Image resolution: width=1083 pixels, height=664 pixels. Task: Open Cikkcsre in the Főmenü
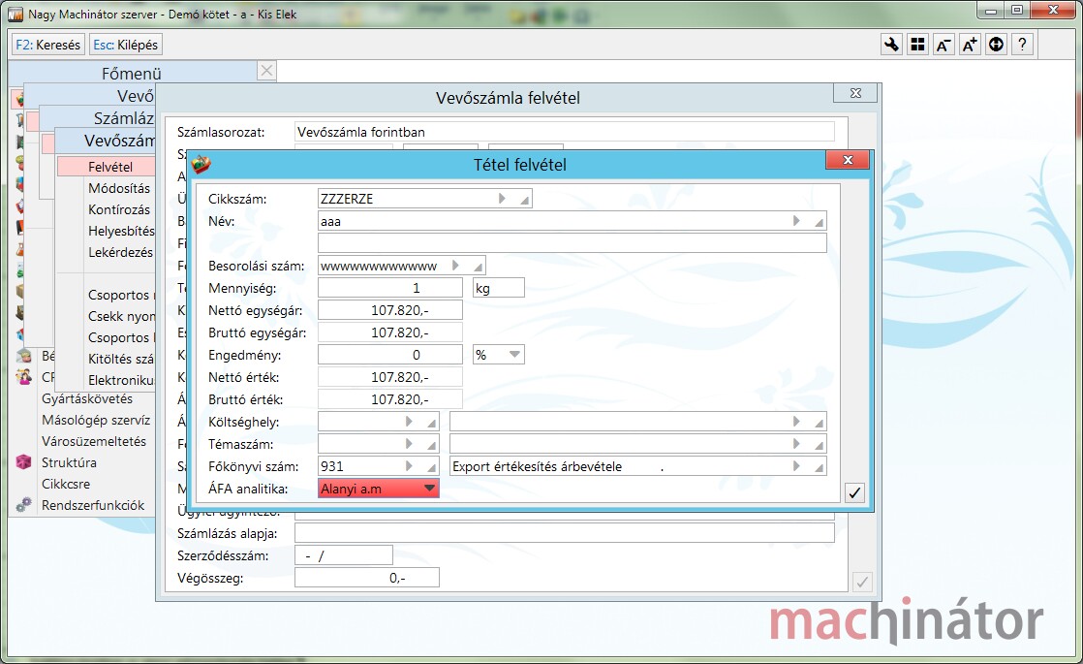pos(66,485)
